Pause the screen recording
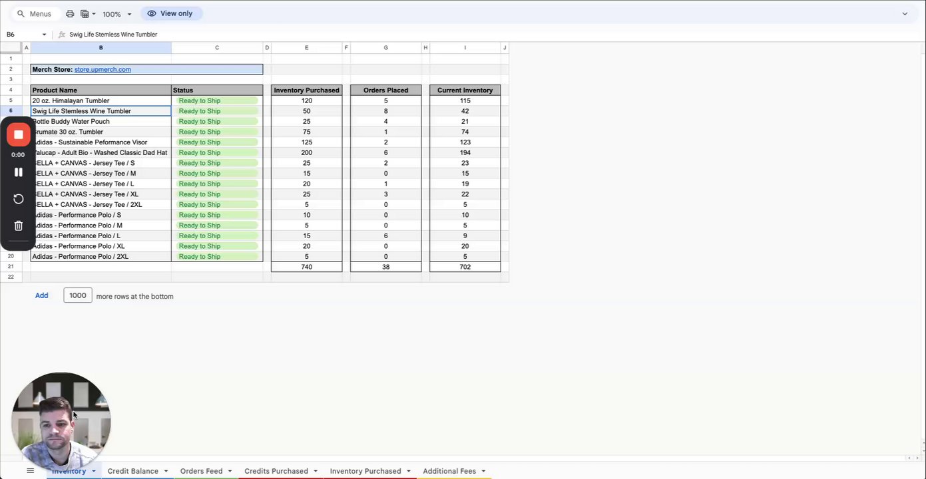This screenshot has width=926, height=479. click(19, 172)
